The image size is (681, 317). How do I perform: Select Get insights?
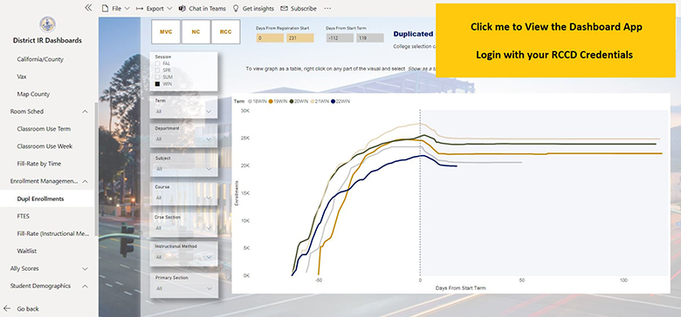tap(254, 8)
